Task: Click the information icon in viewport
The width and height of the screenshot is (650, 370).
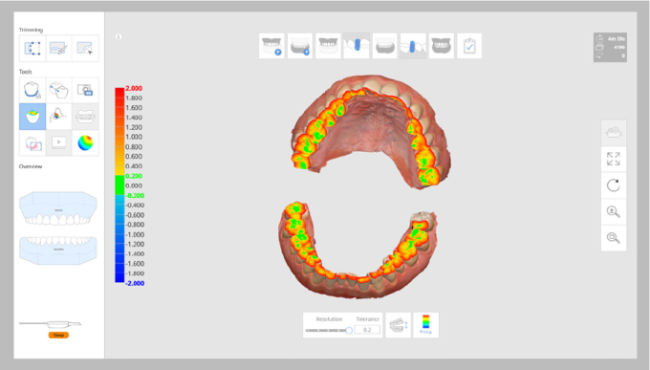Action: pos(119,36)
